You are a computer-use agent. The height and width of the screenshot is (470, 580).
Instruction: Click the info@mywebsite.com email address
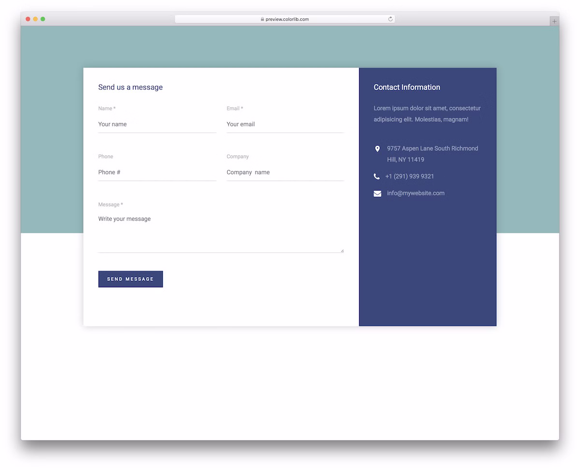point(416,193)
